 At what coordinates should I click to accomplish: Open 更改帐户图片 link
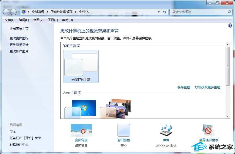point(19,51)
